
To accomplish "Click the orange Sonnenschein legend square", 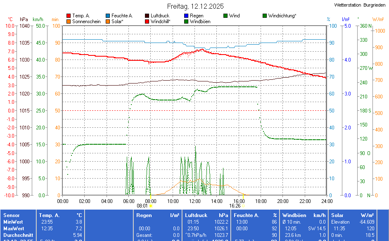I will pos(69,21).
